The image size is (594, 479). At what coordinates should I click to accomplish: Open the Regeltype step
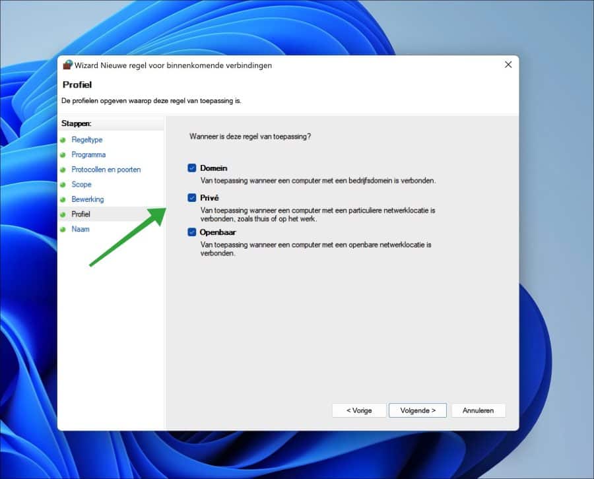tap(86, 140)
